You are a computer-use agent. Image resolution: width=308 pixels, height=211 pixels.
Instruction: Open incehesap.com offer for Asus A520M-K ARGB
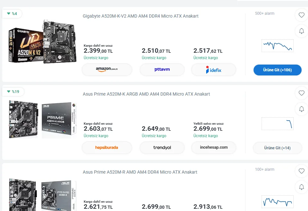214,147
